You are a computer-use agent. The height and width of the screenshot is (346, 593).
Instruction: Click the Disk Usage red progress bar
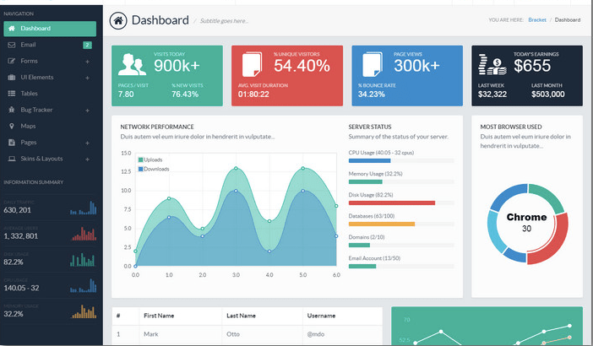click(392, 203)
